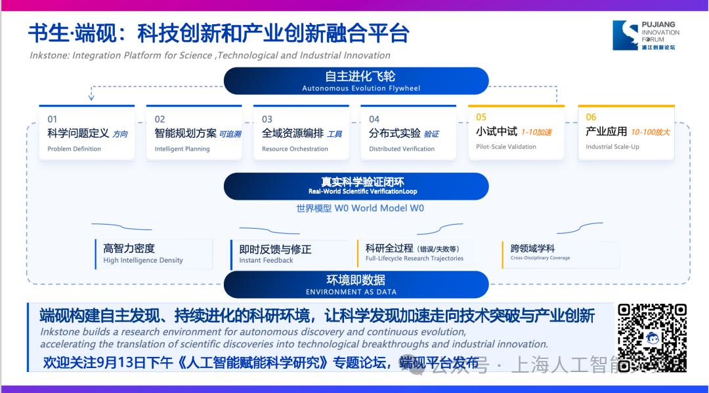Click the English line starting 'Inkstone builds a research environment'
Screen dimensions: 709x393
pyautogui.click(x=253, y=331)
